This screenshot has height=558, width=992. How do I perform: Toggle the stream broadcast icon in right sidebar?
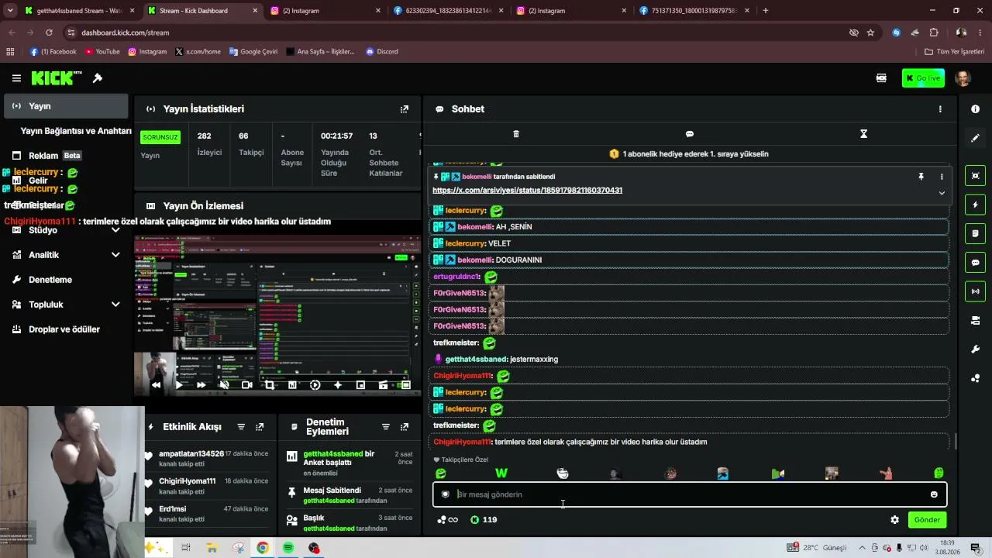click(975, 291)
